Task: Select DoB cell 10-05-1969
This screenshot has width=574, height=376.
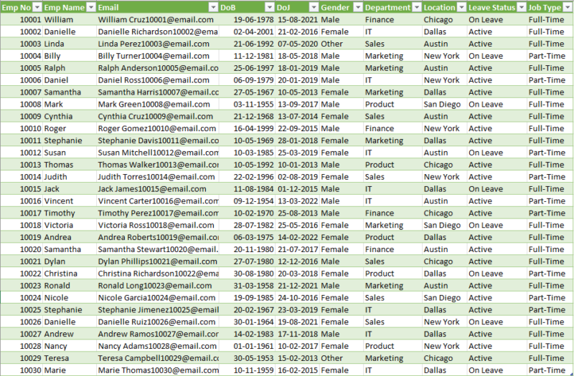Action: 248,140
